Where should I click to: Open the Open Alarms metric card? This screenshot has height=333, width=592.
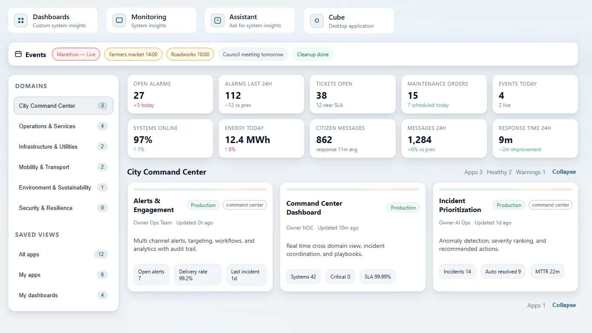point(170,94)
